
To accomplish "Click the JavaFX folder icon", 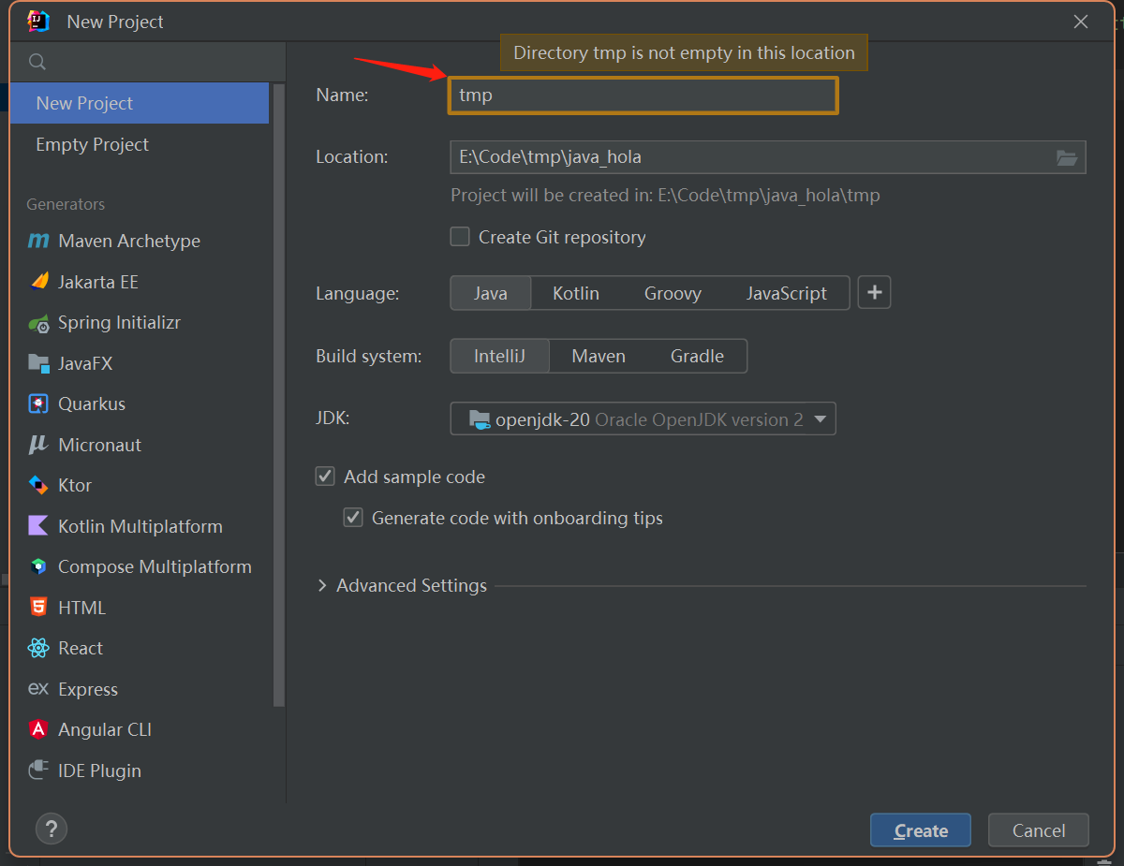I will (x=38, y=363).
